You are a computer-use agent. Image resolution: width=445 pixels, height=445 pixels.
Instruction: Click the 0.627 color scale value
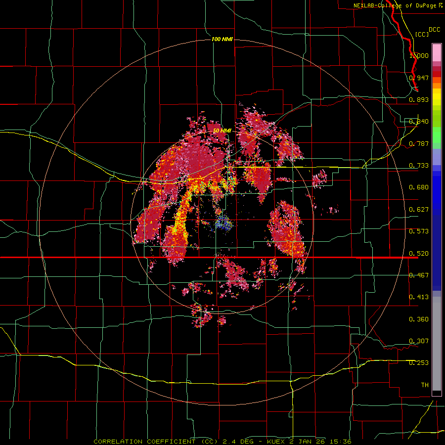pyautogui.click(x=419, y=210)
